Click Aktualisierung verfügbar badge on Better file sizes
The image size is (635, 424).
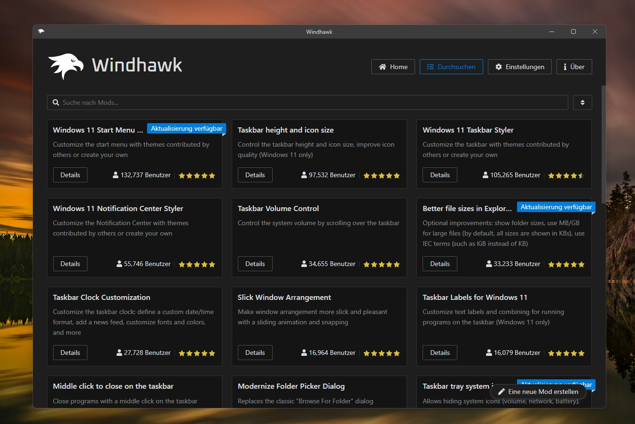coord(556,207)
